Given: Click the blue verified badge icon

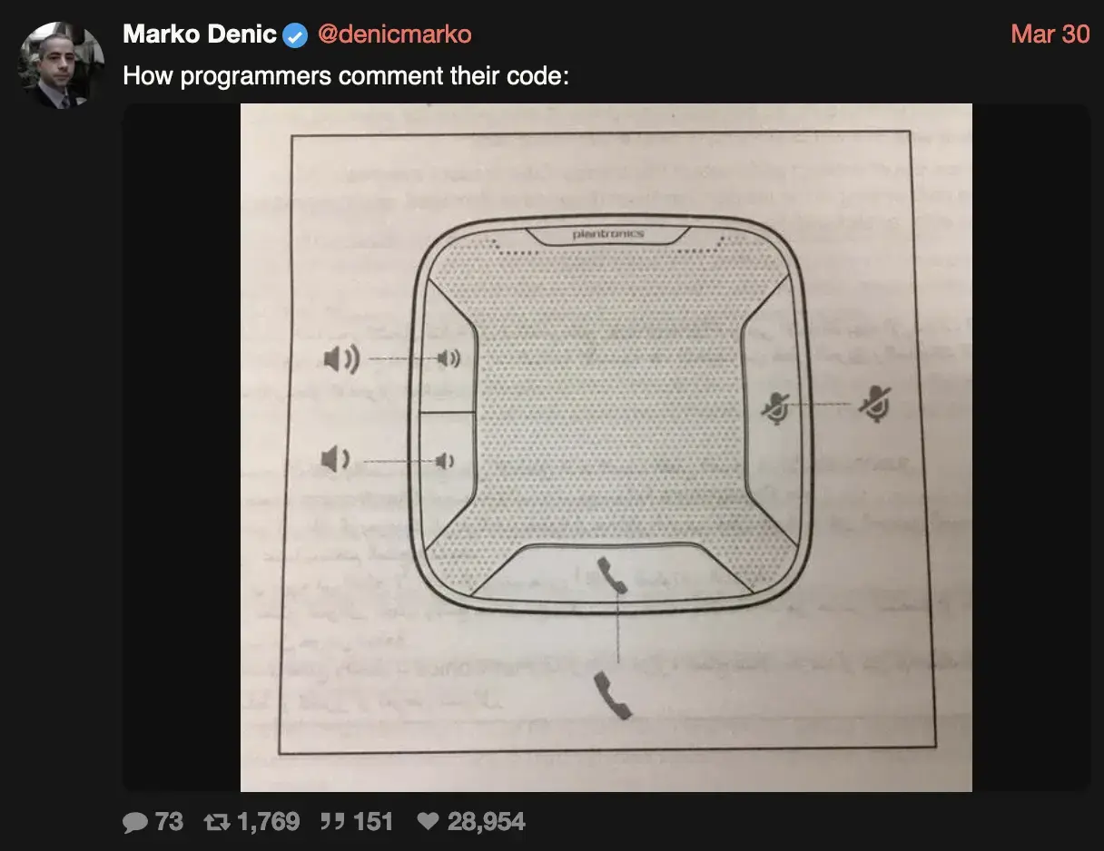Looking at the screenshot, I should point(295,35).
